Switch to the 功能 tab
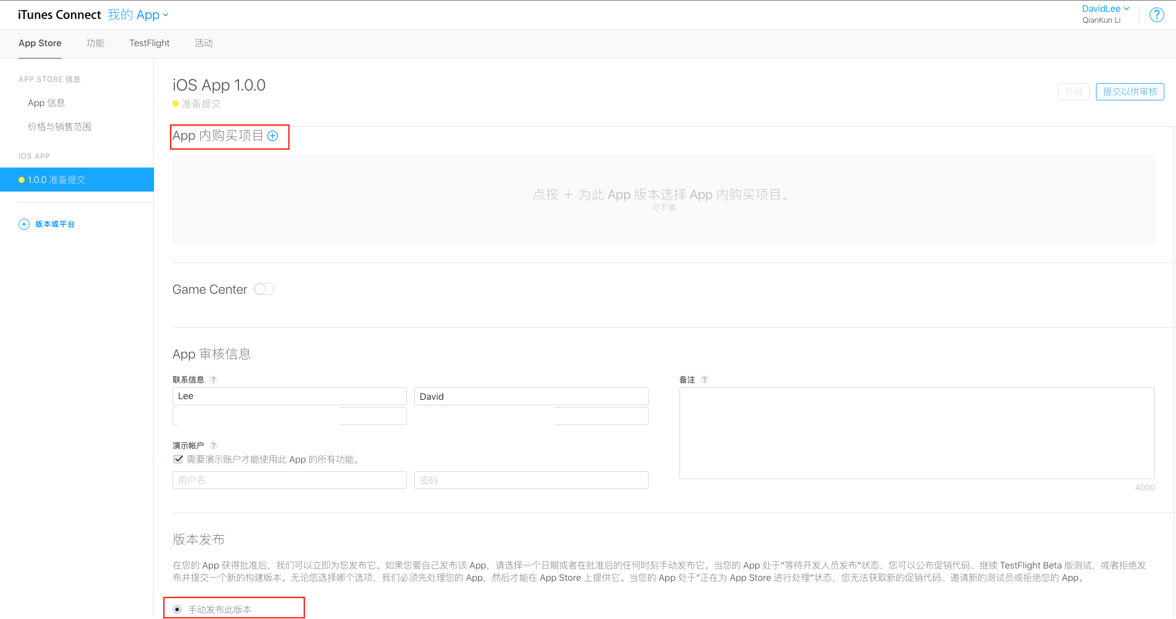1176x619 pixels. (95, 43)
